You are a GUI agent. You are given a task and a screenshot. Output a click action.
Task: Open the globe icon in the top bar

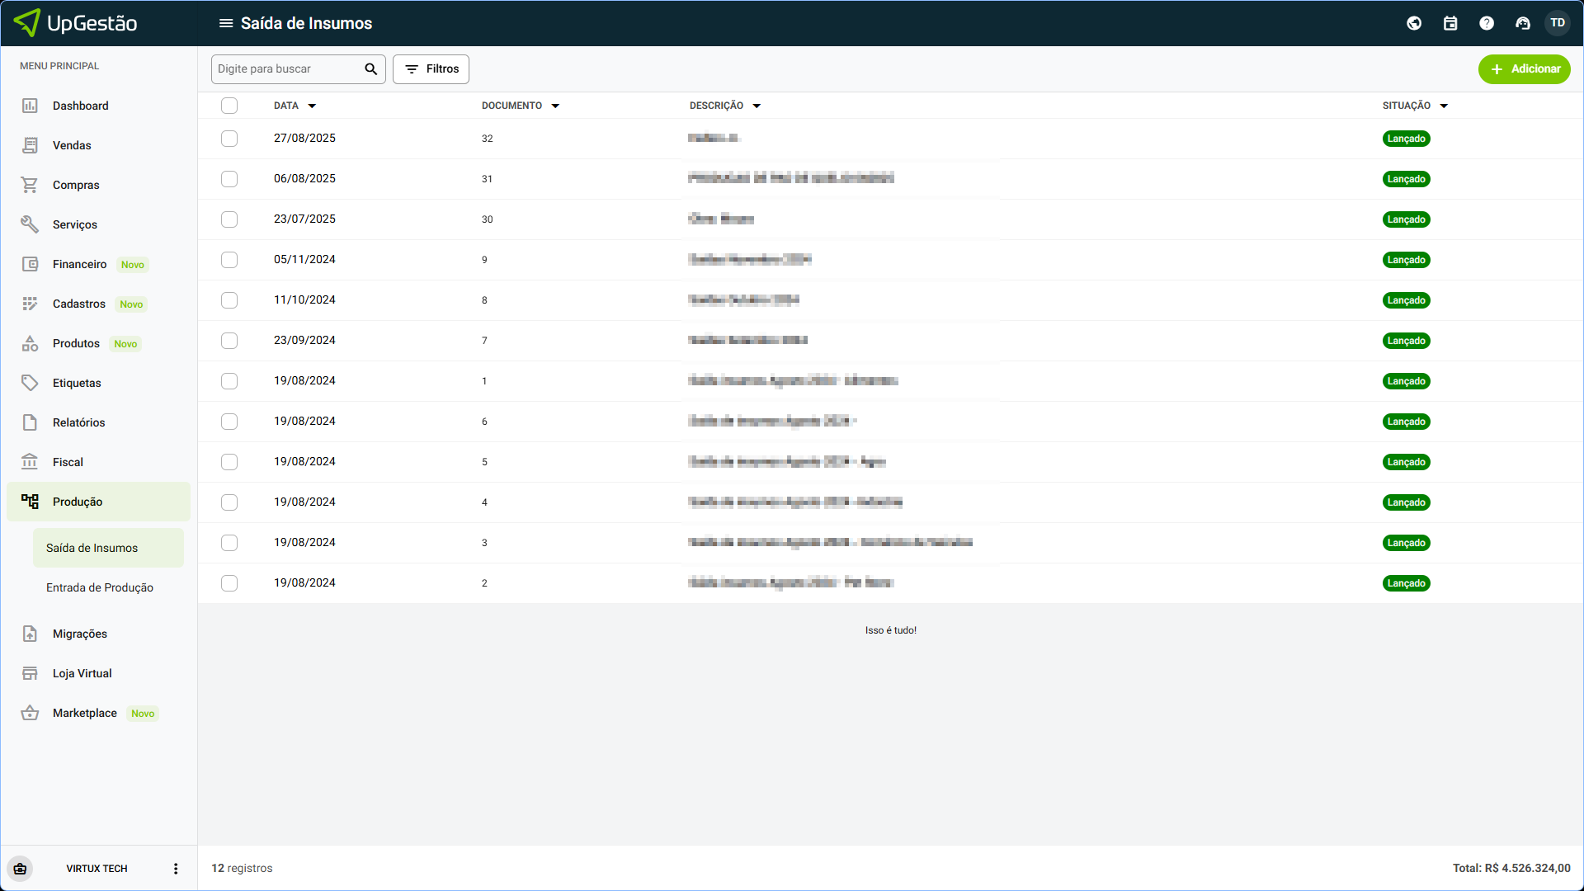pyautogui.click(x=1414, y=23)
